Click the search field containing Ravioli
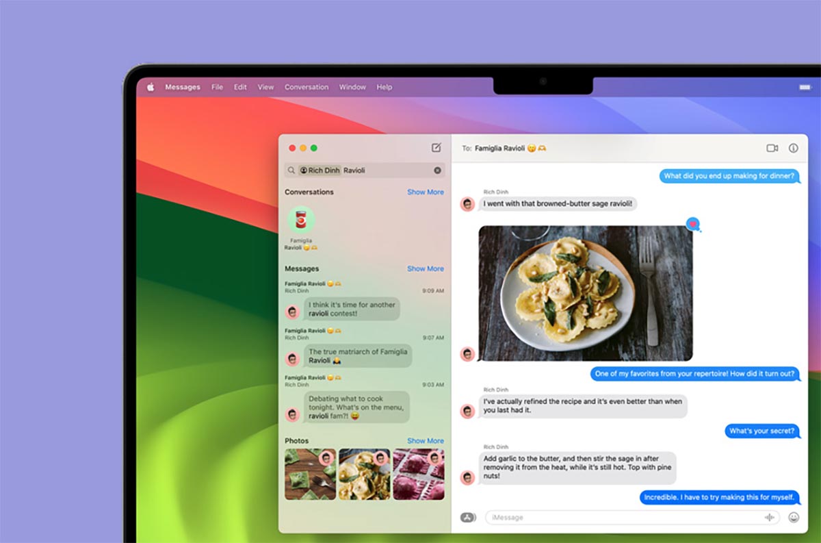 coord(365,171)
